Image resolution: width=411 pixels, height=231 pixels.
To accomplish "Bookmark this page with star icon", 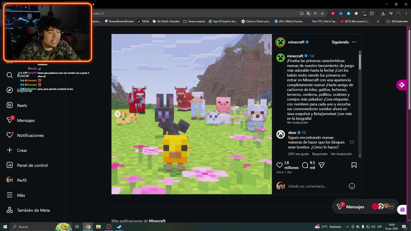I will 322,13.
